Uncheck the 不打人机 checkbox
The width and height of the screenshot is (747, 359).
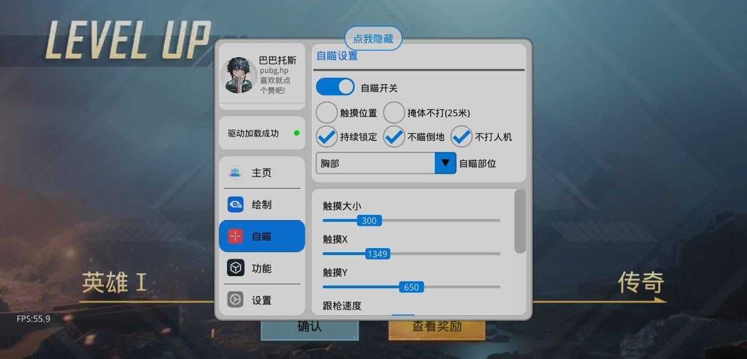point(462,137)
